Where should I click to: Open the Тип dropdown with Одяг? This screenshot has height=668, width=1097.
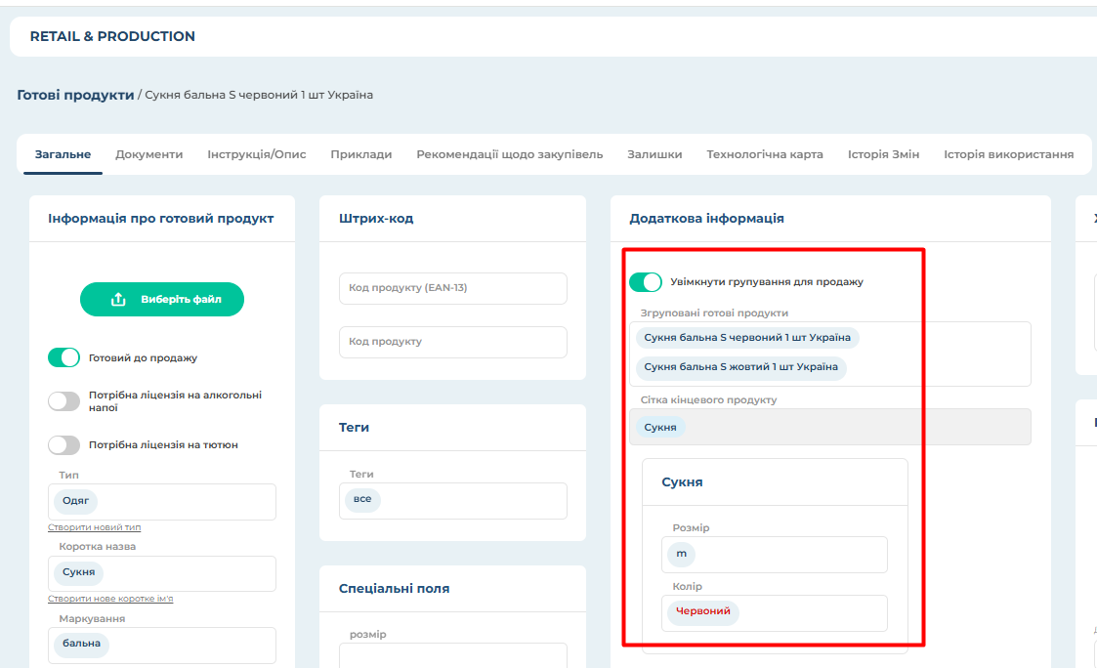pos(161,502)
